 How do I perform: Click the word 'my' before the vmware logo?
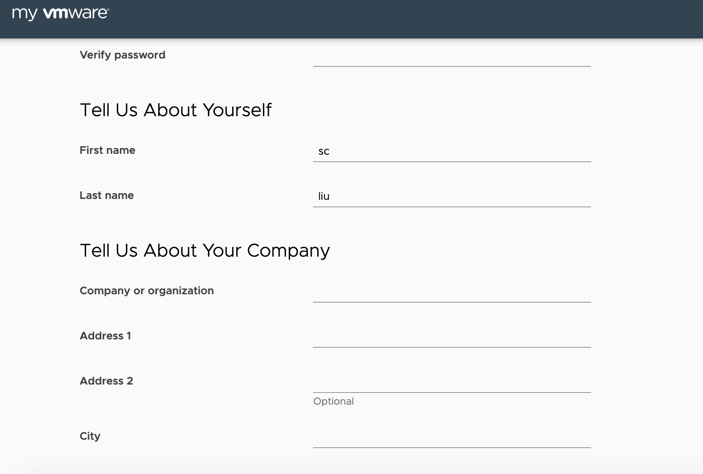point(25,14)
